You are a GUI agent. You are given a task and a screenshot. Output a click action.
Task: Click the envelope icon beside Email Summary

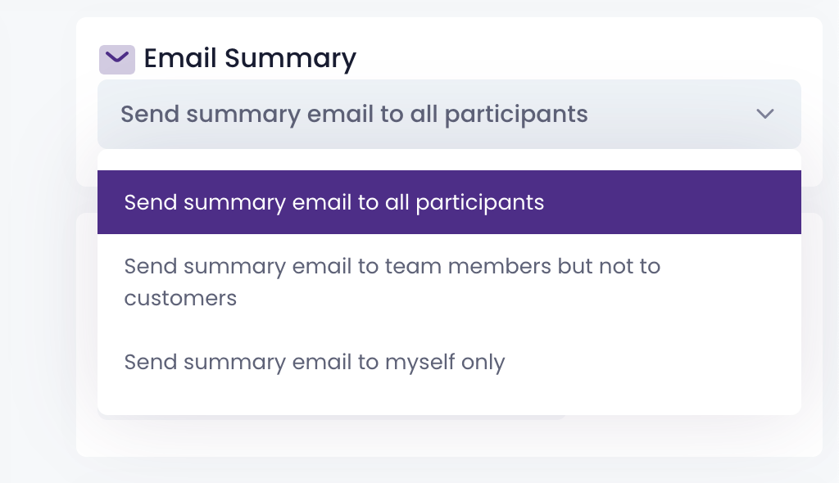click(x=116, y=59)
